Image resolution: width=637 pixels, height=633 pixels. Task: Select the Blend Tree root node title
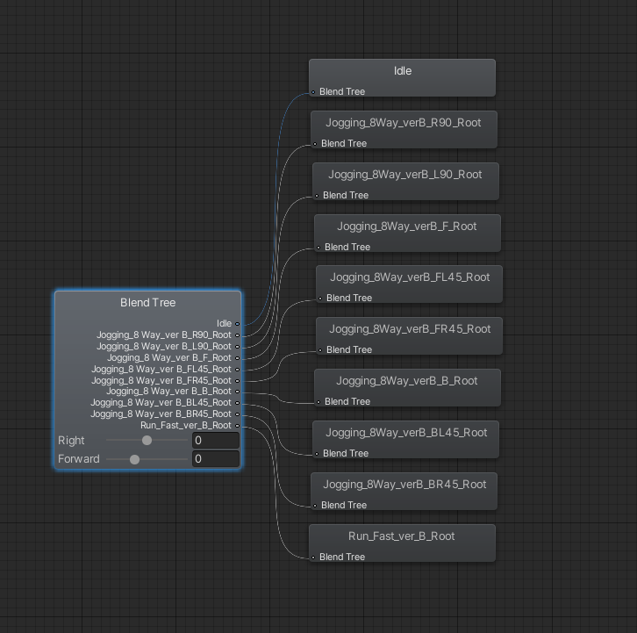148,303
